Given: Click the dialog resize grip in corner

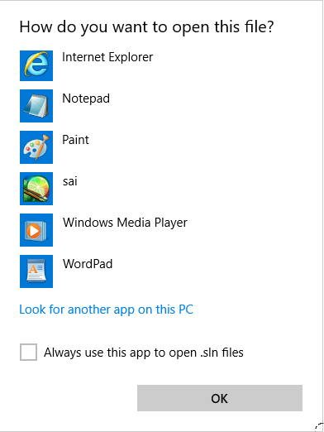Looking at the screenshot, I should pos(319,427).
